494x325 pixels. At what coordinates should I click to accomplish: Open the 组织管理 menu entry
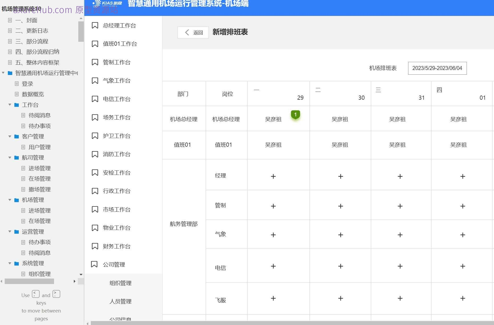(120, 283)
